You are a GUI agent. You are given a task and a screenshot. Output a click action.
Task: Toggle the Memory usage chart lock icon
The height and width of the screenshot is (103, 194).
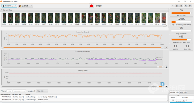pos(166,86)
